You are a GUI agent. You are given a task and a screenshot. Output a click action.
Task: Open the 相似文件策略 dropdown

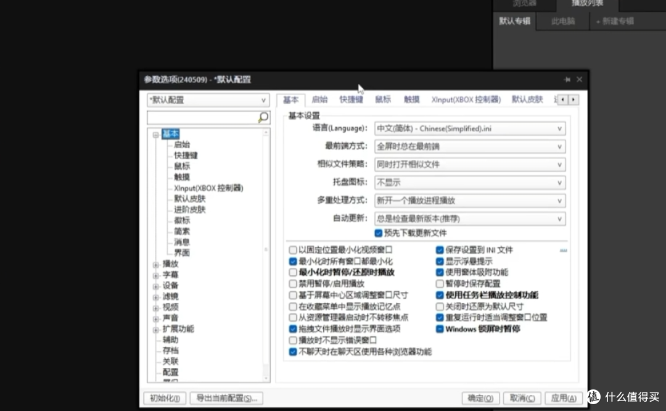pos(470,165)
